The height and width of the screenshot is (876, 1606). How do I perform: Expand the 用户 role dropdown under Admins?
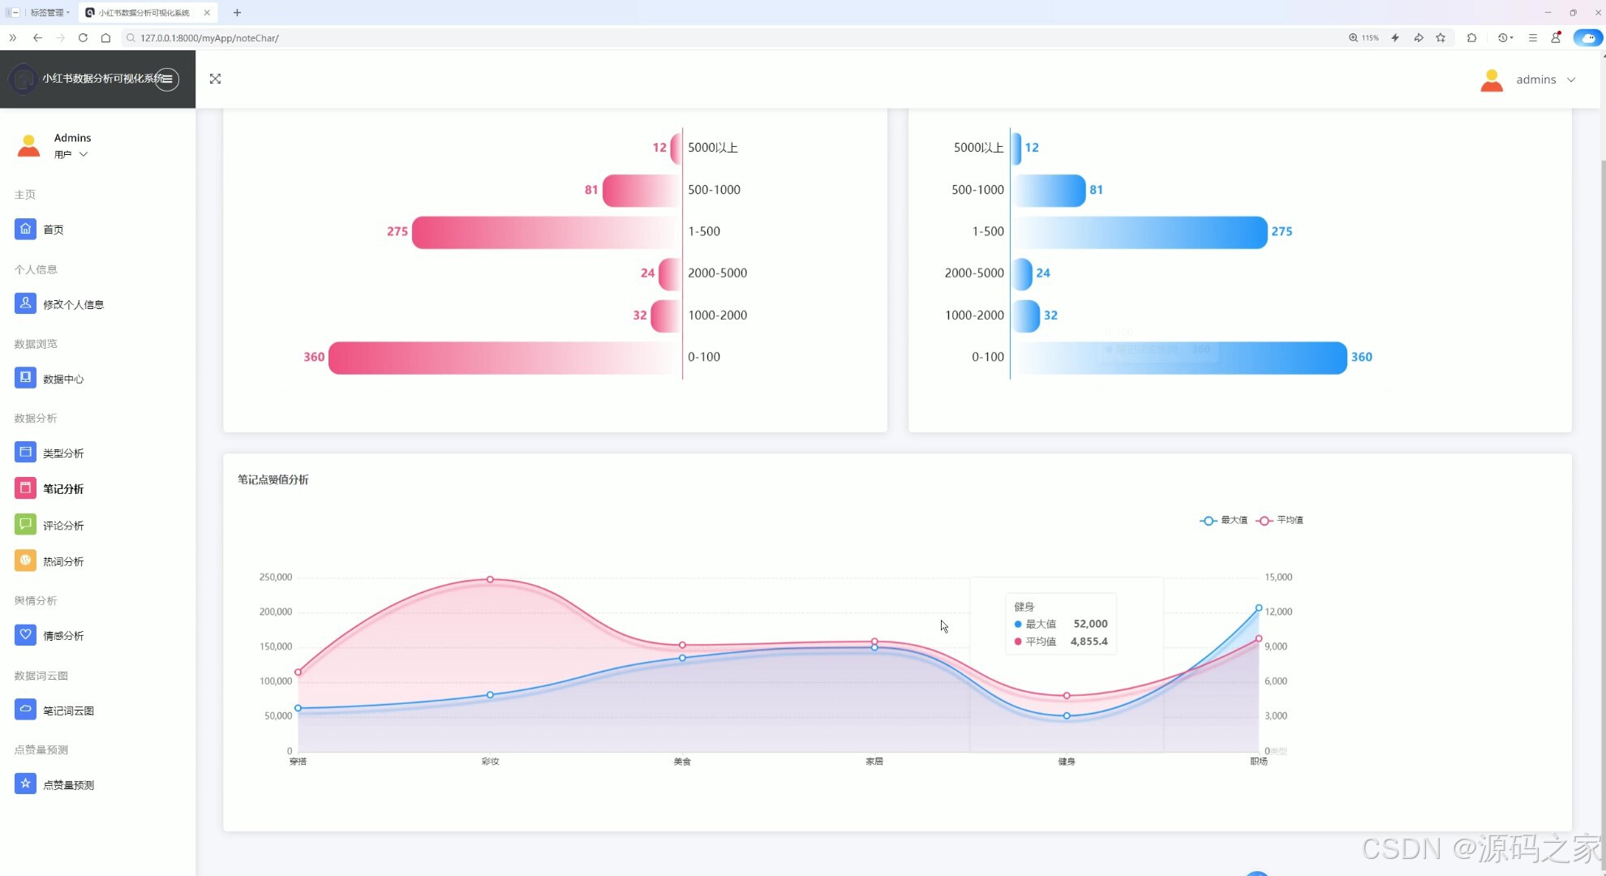coord(71,155)
